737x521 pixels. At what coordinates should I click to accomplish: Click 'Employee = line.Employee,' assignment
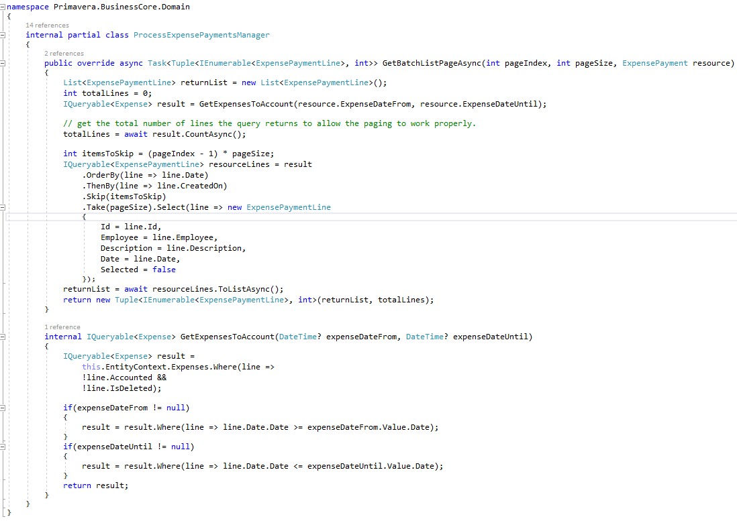click(159, 238)
